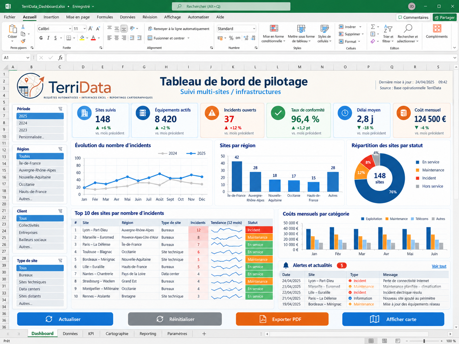Toggle Renvoyer à la ligne automatiquement
Viewport: 459px width, 344px height.
click(x=178, y=29)
